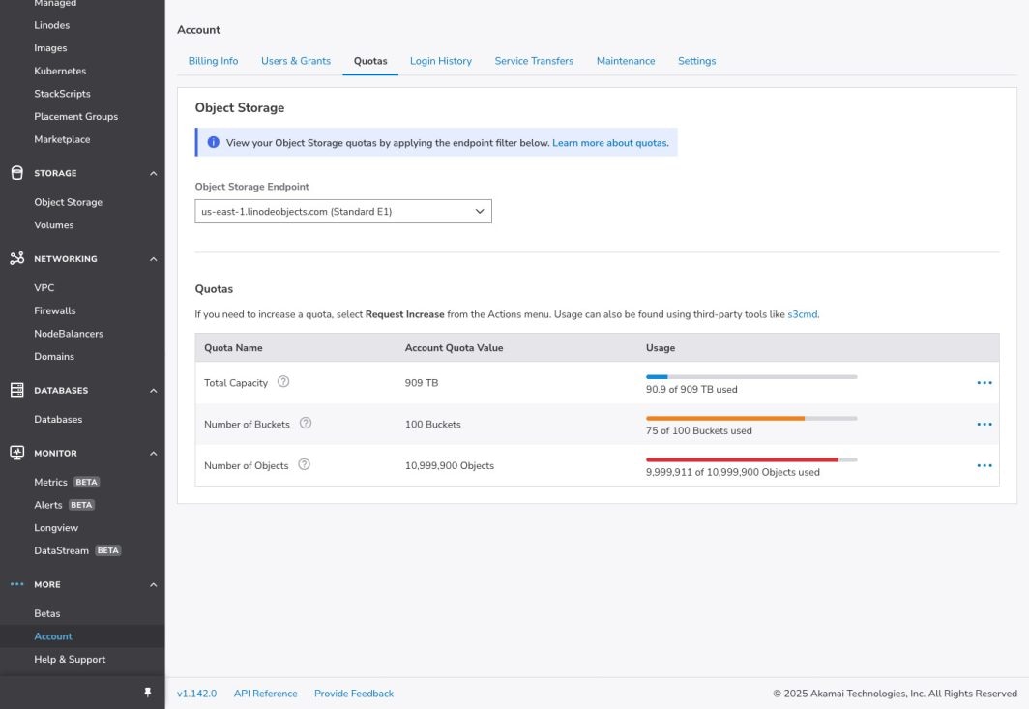The width and height of the screenshot is (1029, 709).
Task: Collapse the Networking sidebar section
Action: tap(153, 259)
